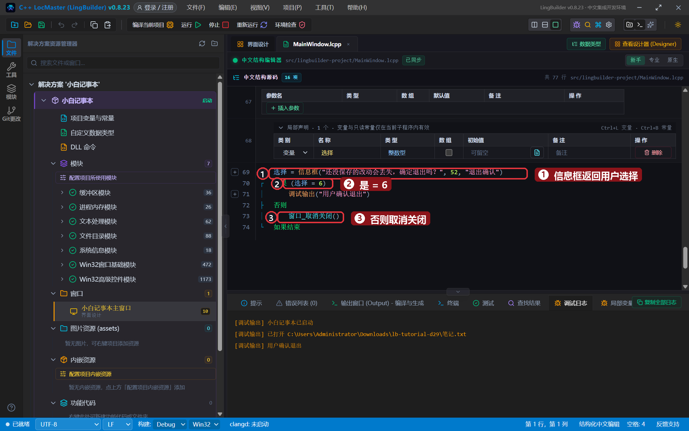This screenshot has height=431, width=689.
Task: Open the 文件(F) menu
Action: (196, 8)
